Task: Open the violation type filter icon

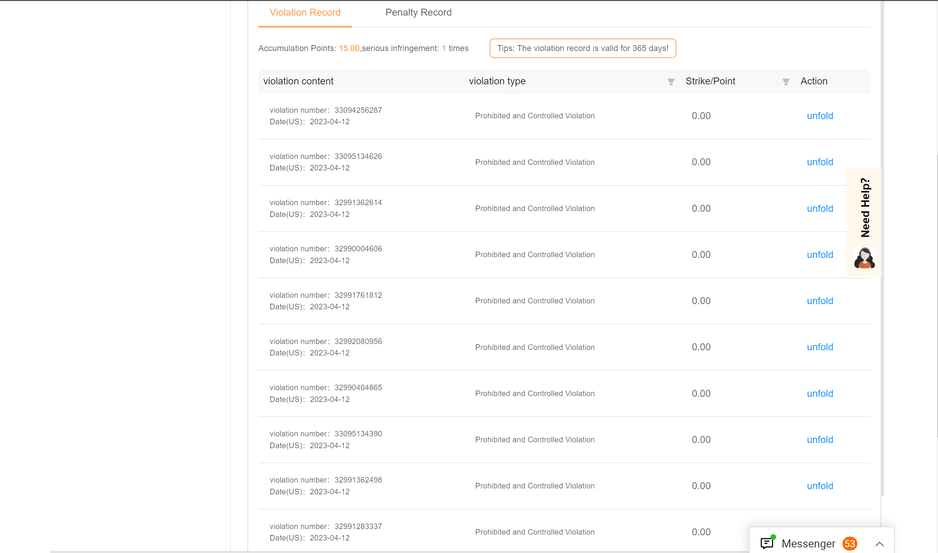Action: tap(671, 82)
